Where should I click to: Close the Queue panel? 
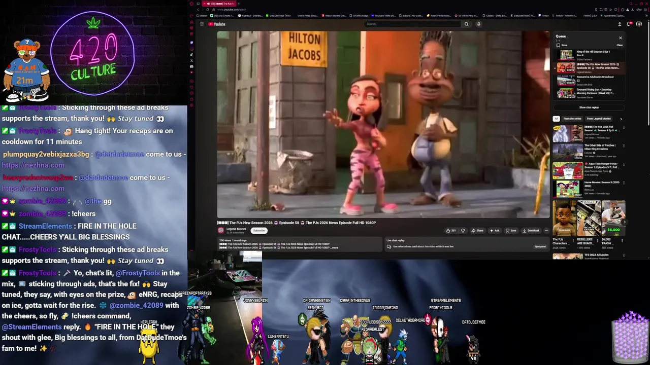tap(620, 38)
